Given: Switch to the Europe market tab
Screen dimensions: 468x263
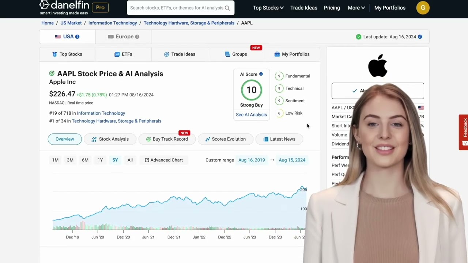Looking at the screenshot, I should (124, 37).
